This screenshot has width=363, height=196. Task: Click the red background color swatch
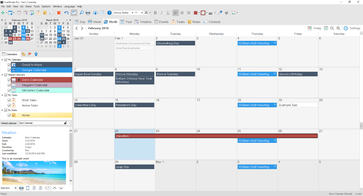pos(196,13)
